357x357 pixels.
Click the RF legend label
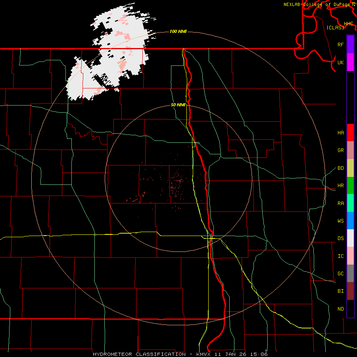coord(340,44)
